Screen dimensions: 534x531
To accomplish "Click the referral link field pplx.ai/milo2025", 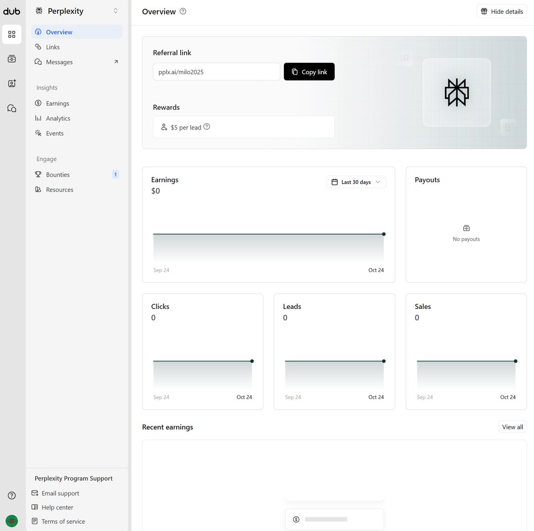I will pyautogui.click(x=217, y=72).
